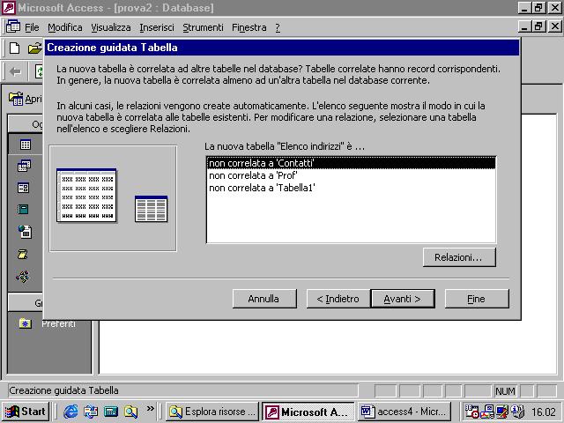
Task: Launch Internet Explorer from quick launch
Action: [70, 412]
